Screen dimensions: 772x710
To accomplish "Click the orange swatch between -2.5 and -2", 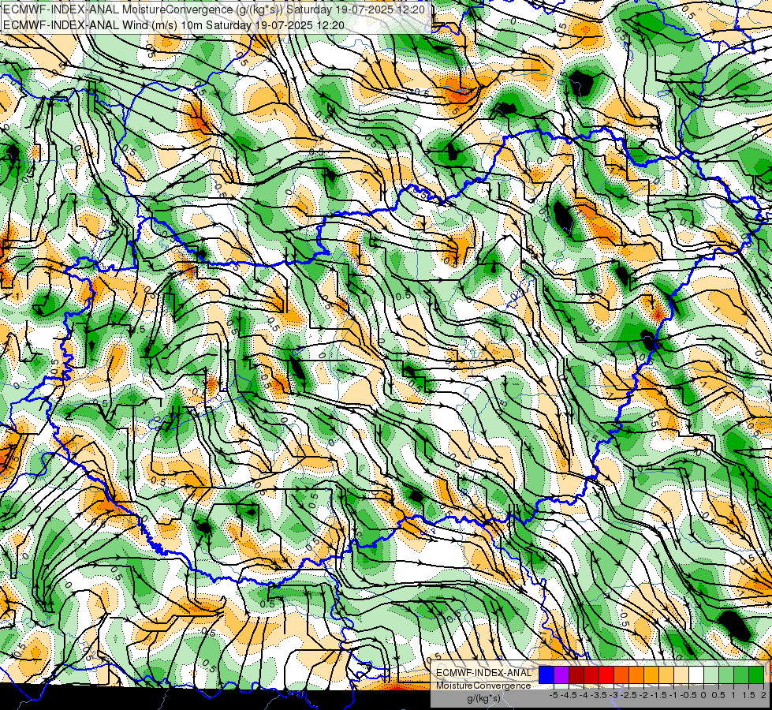I will 636,674.
